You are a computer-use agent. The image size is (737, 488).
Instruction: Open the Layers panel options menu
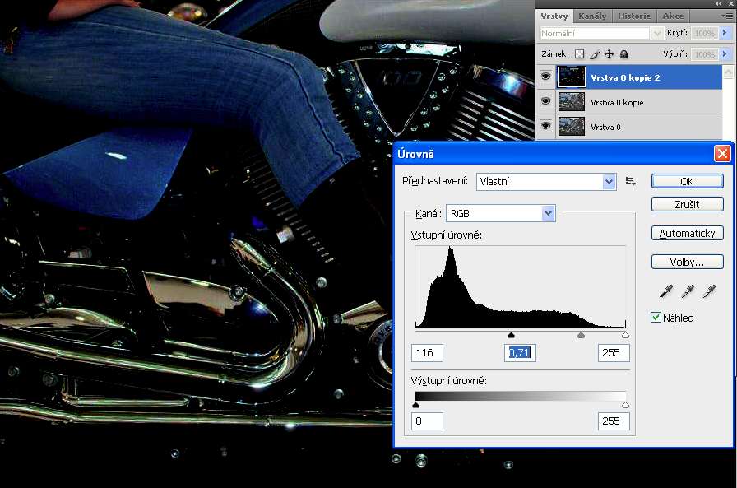click(x=727, y=16)
